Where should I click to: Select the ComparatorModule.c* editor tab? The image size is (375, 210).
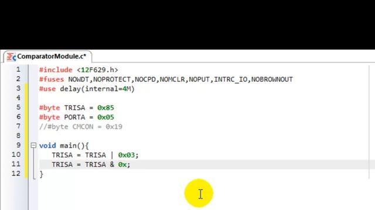coord(47,57)
